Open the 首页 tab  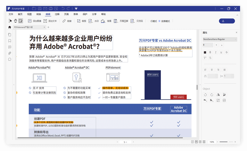[20, 14]
